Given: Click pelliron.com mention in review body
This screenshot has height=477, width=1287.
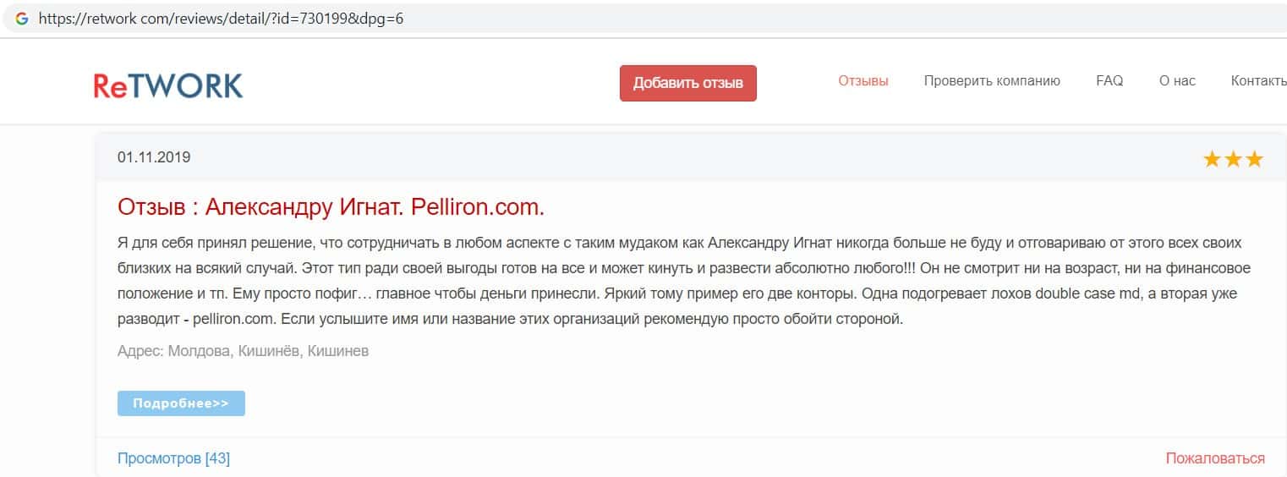Looking at the screenshot, I should [x=233, y=321].
